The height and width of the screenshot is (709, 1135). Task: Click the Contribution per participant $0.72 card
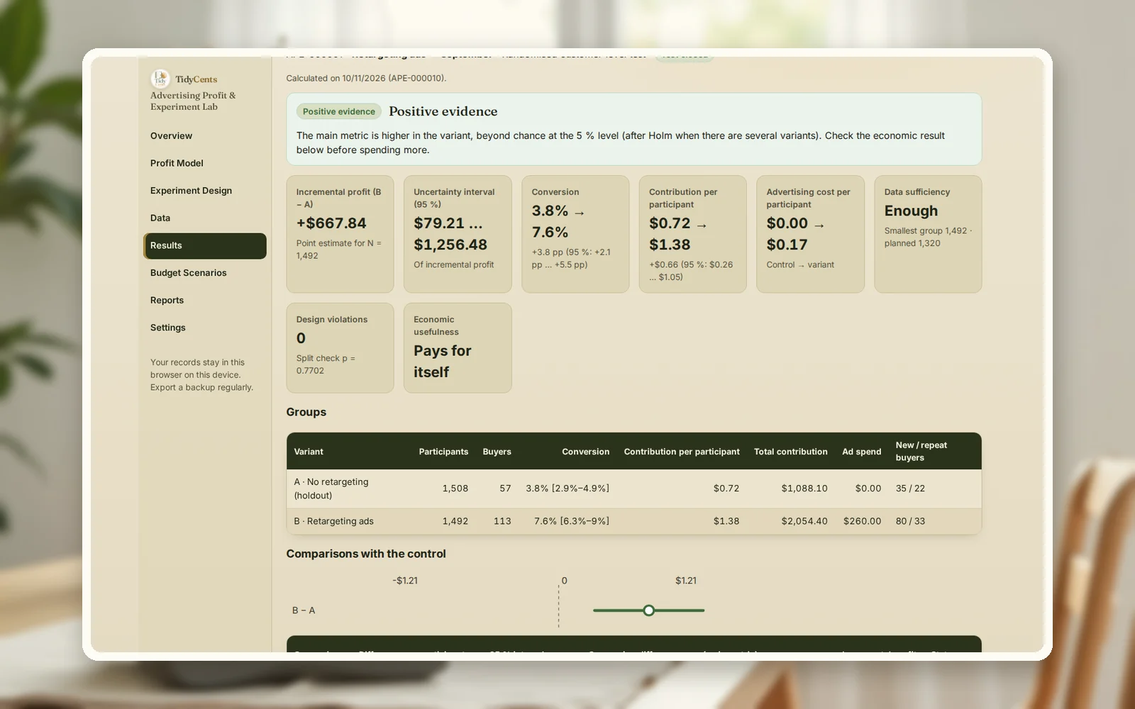pos(692,234)
